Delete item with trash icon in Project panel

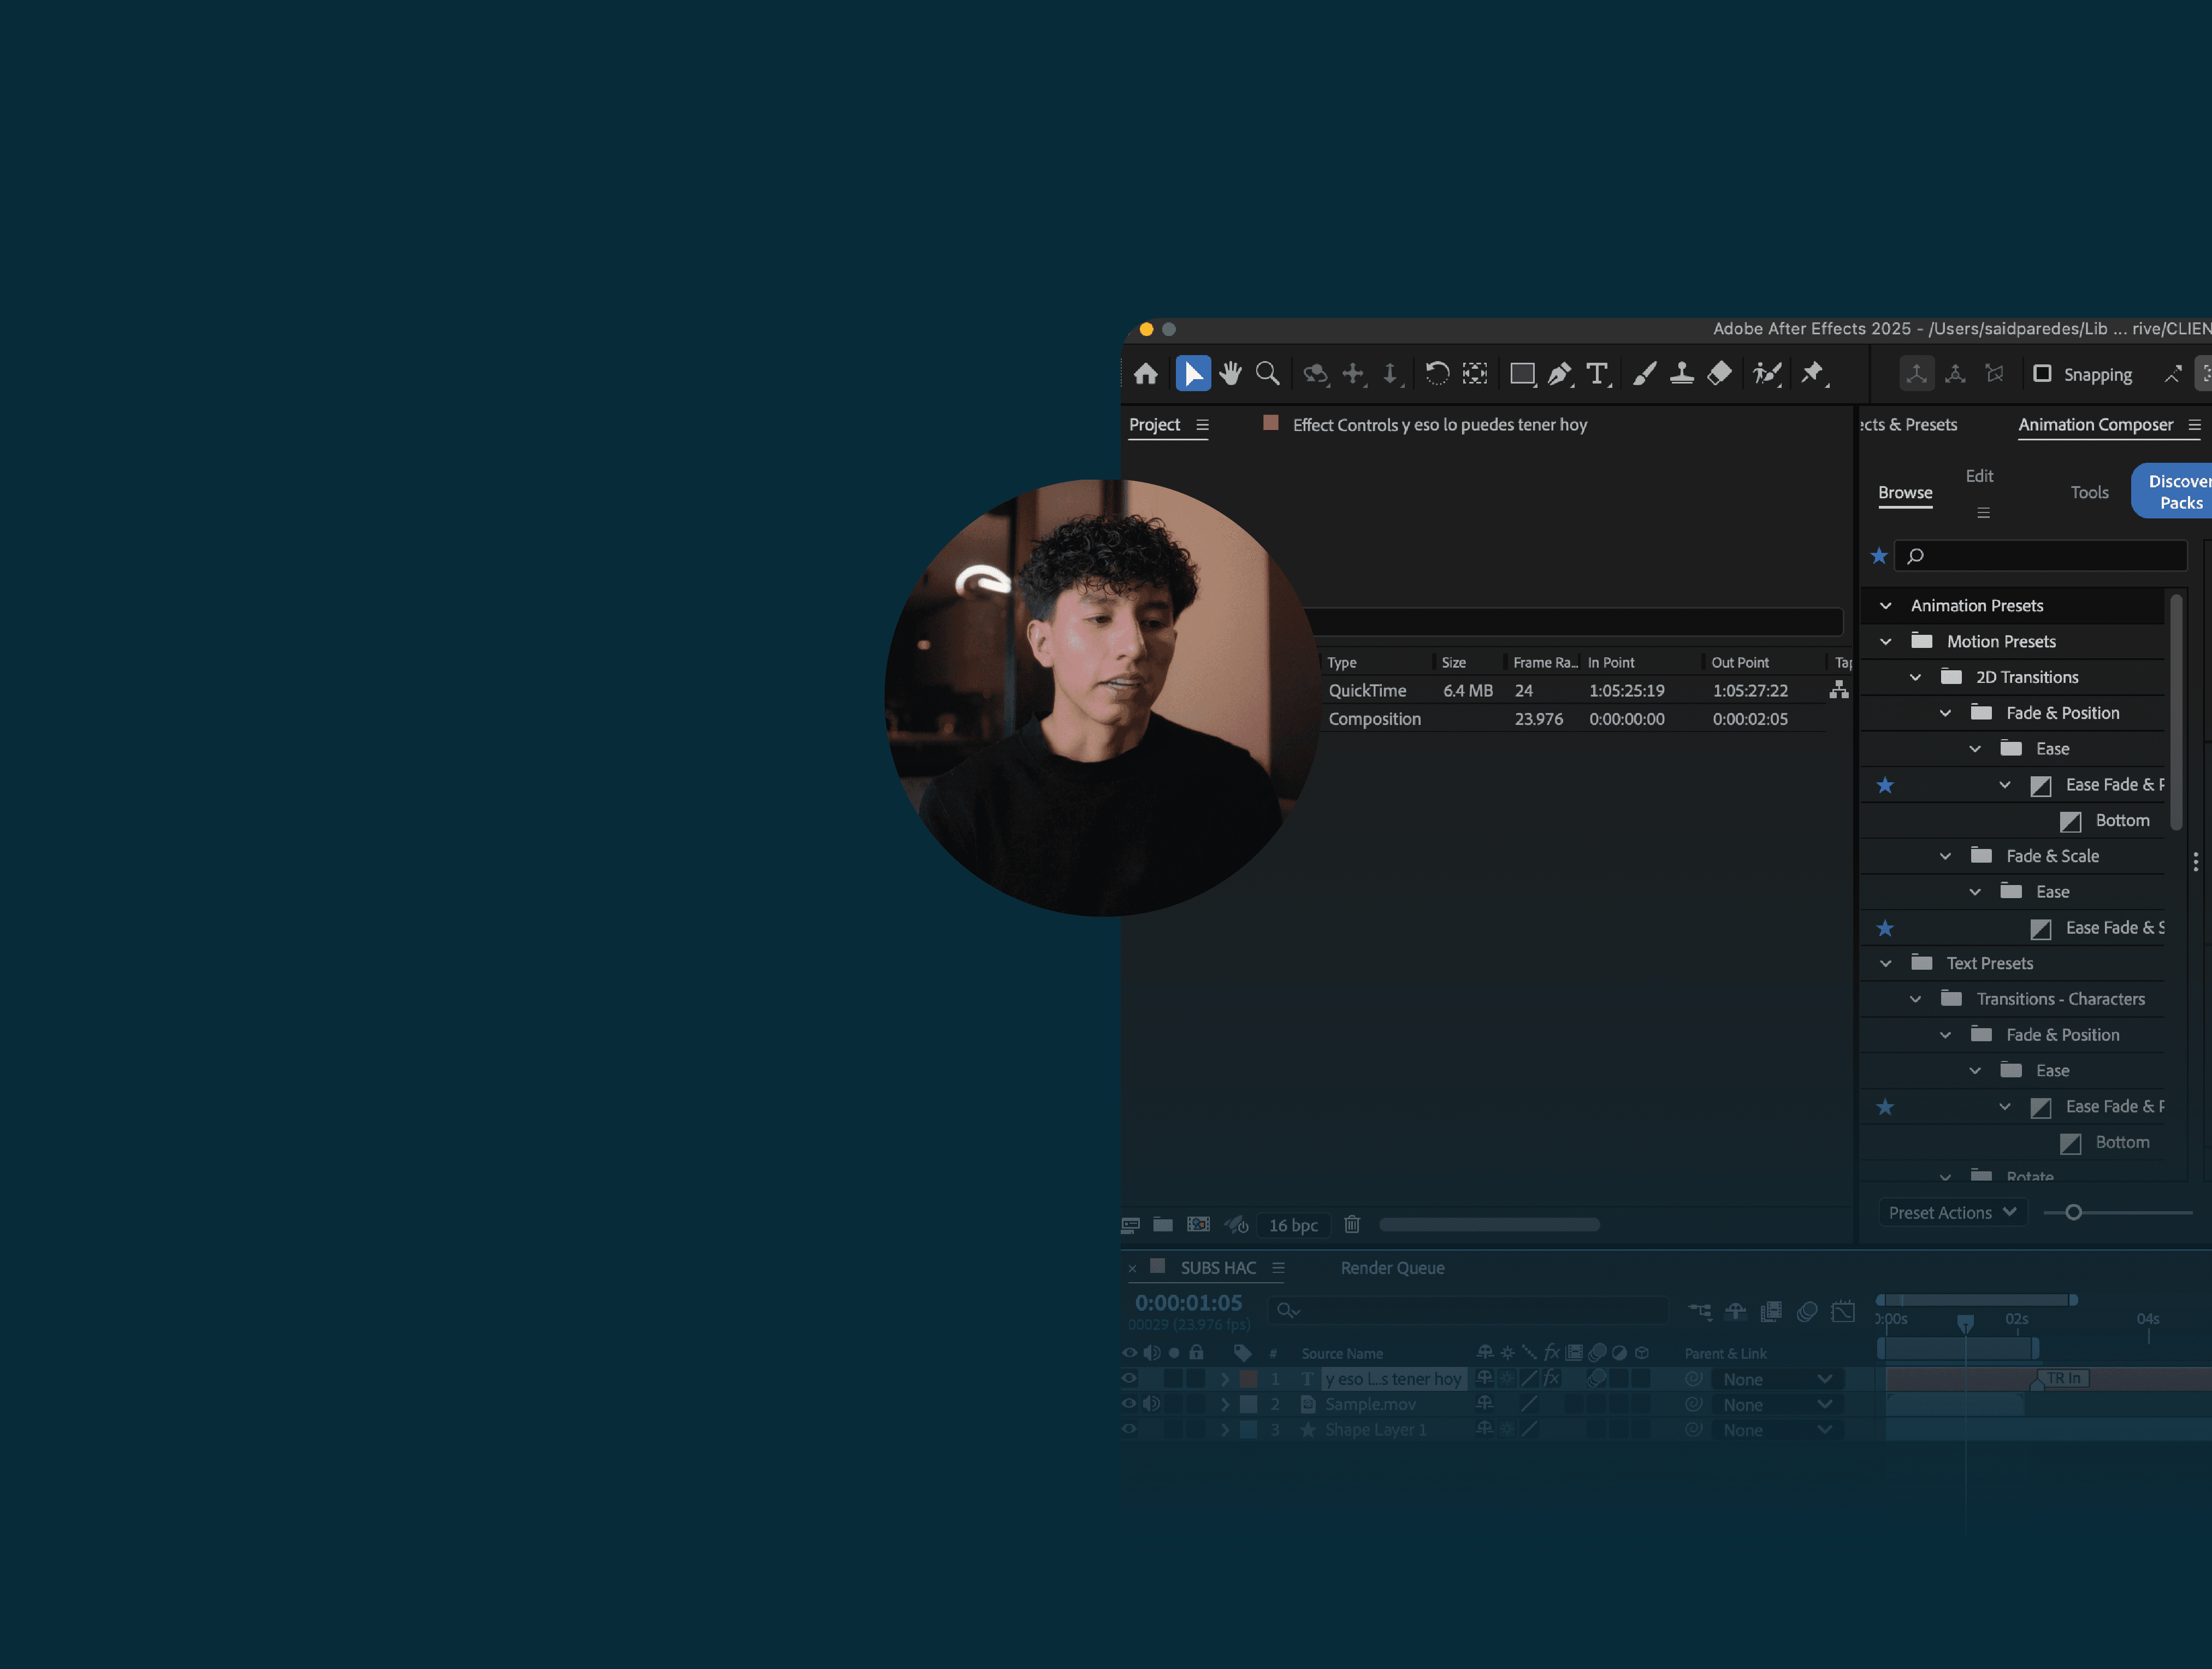pos(1352,1224)
